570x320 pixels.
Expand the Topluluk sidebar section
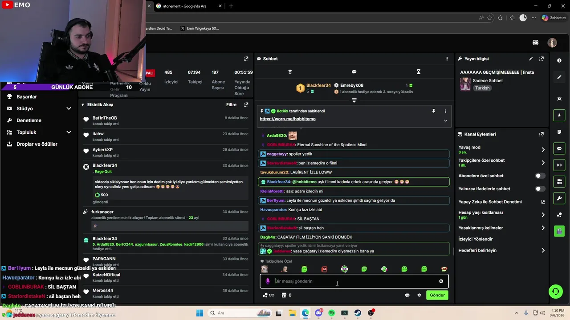[x=69, y=132]
